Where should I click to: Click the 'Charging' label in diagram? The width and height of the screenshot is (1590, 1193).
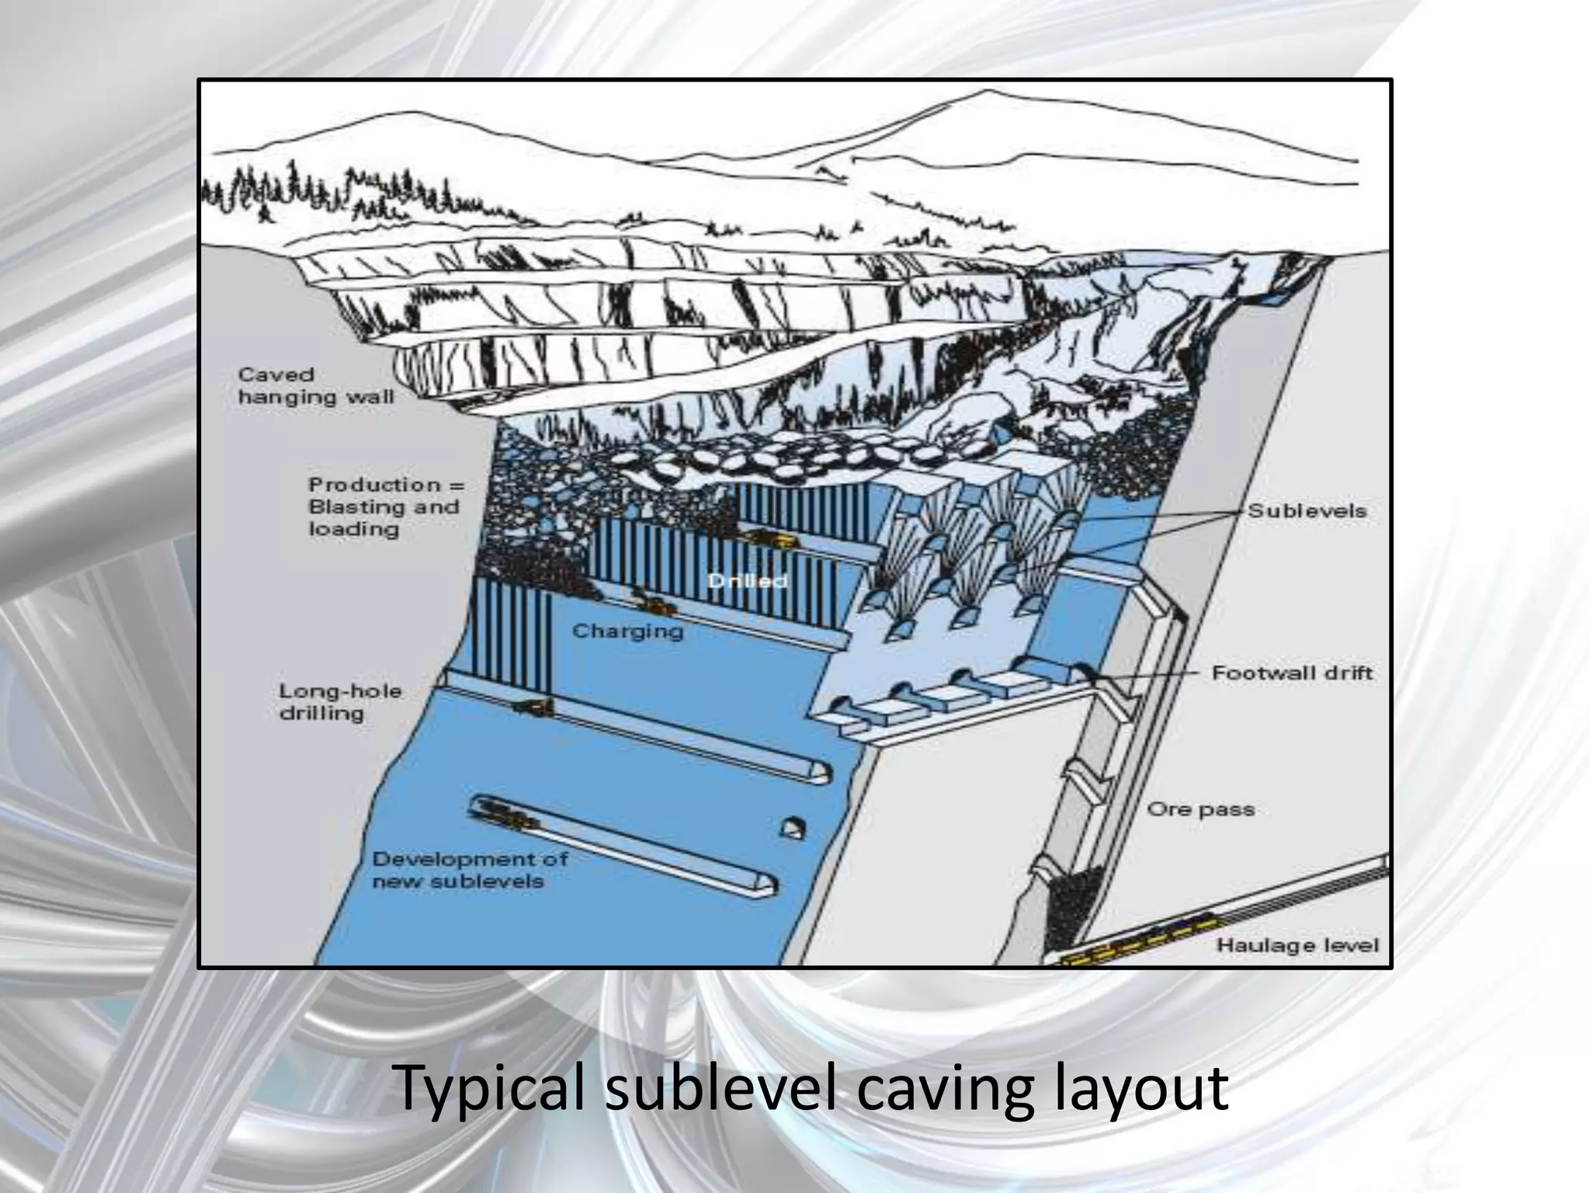(627, 631)
